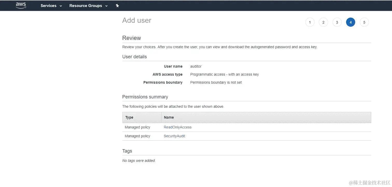
Task: Open the Services menu
Action: (51, 6)
